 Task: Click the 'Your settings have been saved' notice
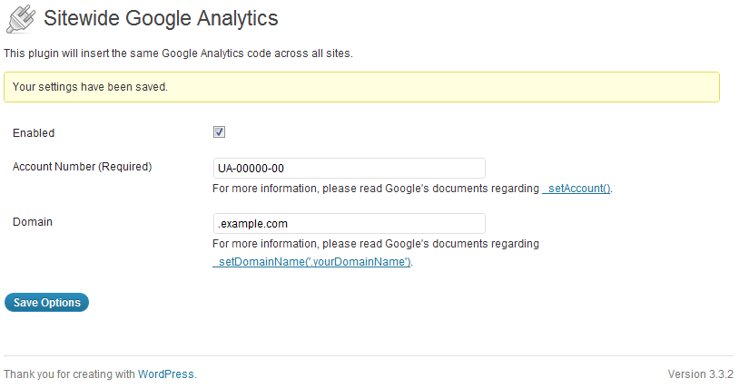[361, 87]
